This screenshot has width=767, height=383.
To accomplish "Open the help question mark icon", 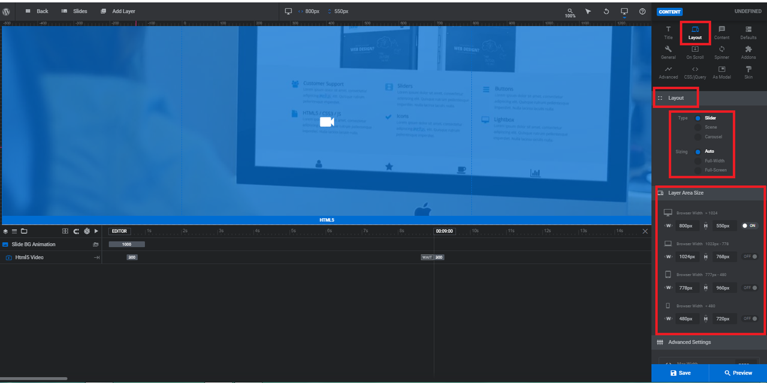I will (x=642, y=11).
